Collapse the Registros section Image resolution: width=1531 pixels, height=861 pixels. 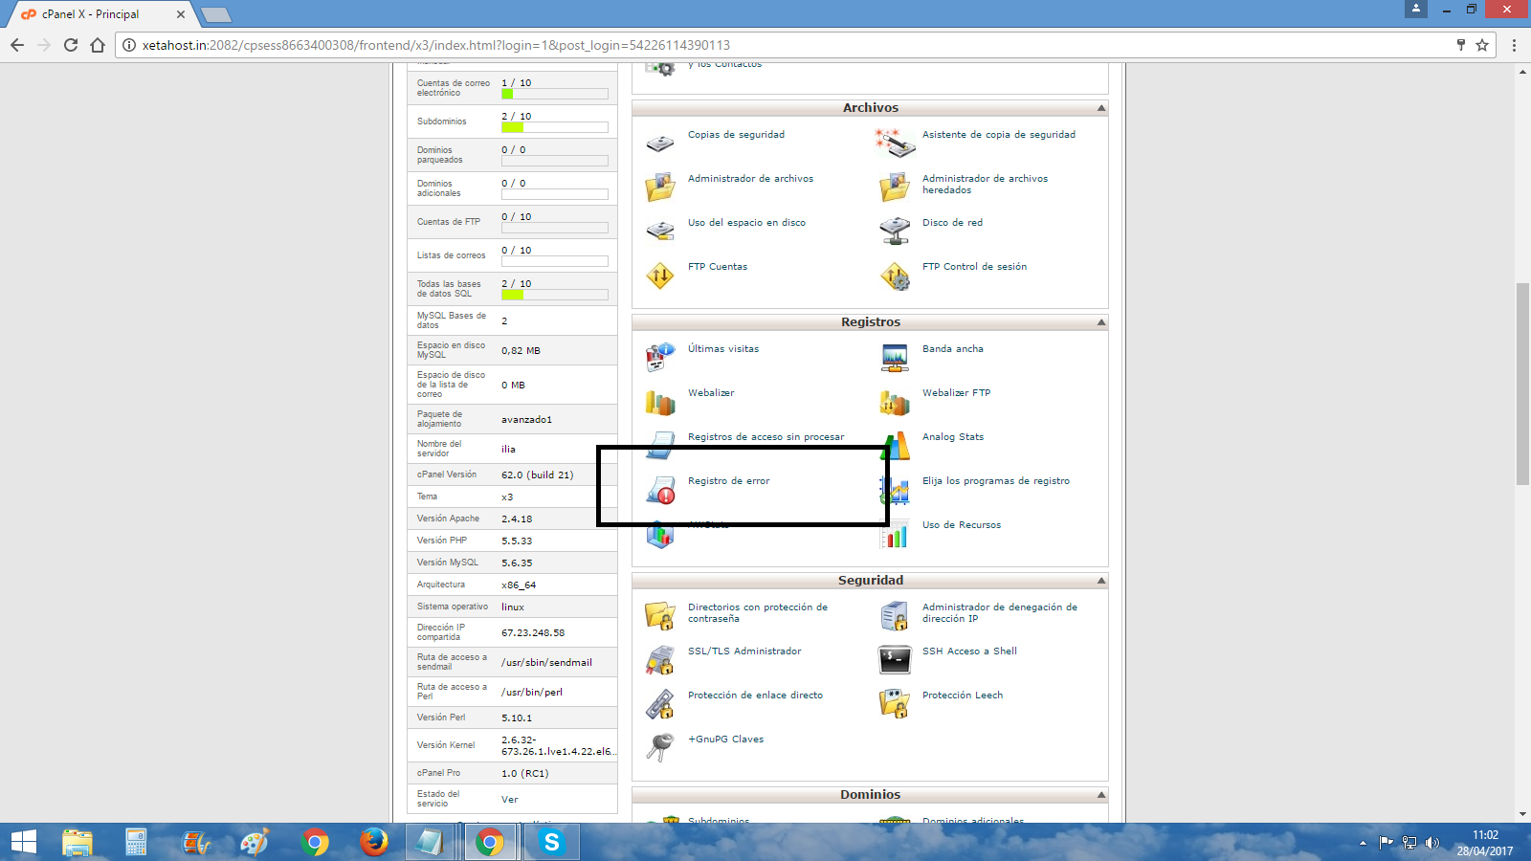(x=1100, y=322)
